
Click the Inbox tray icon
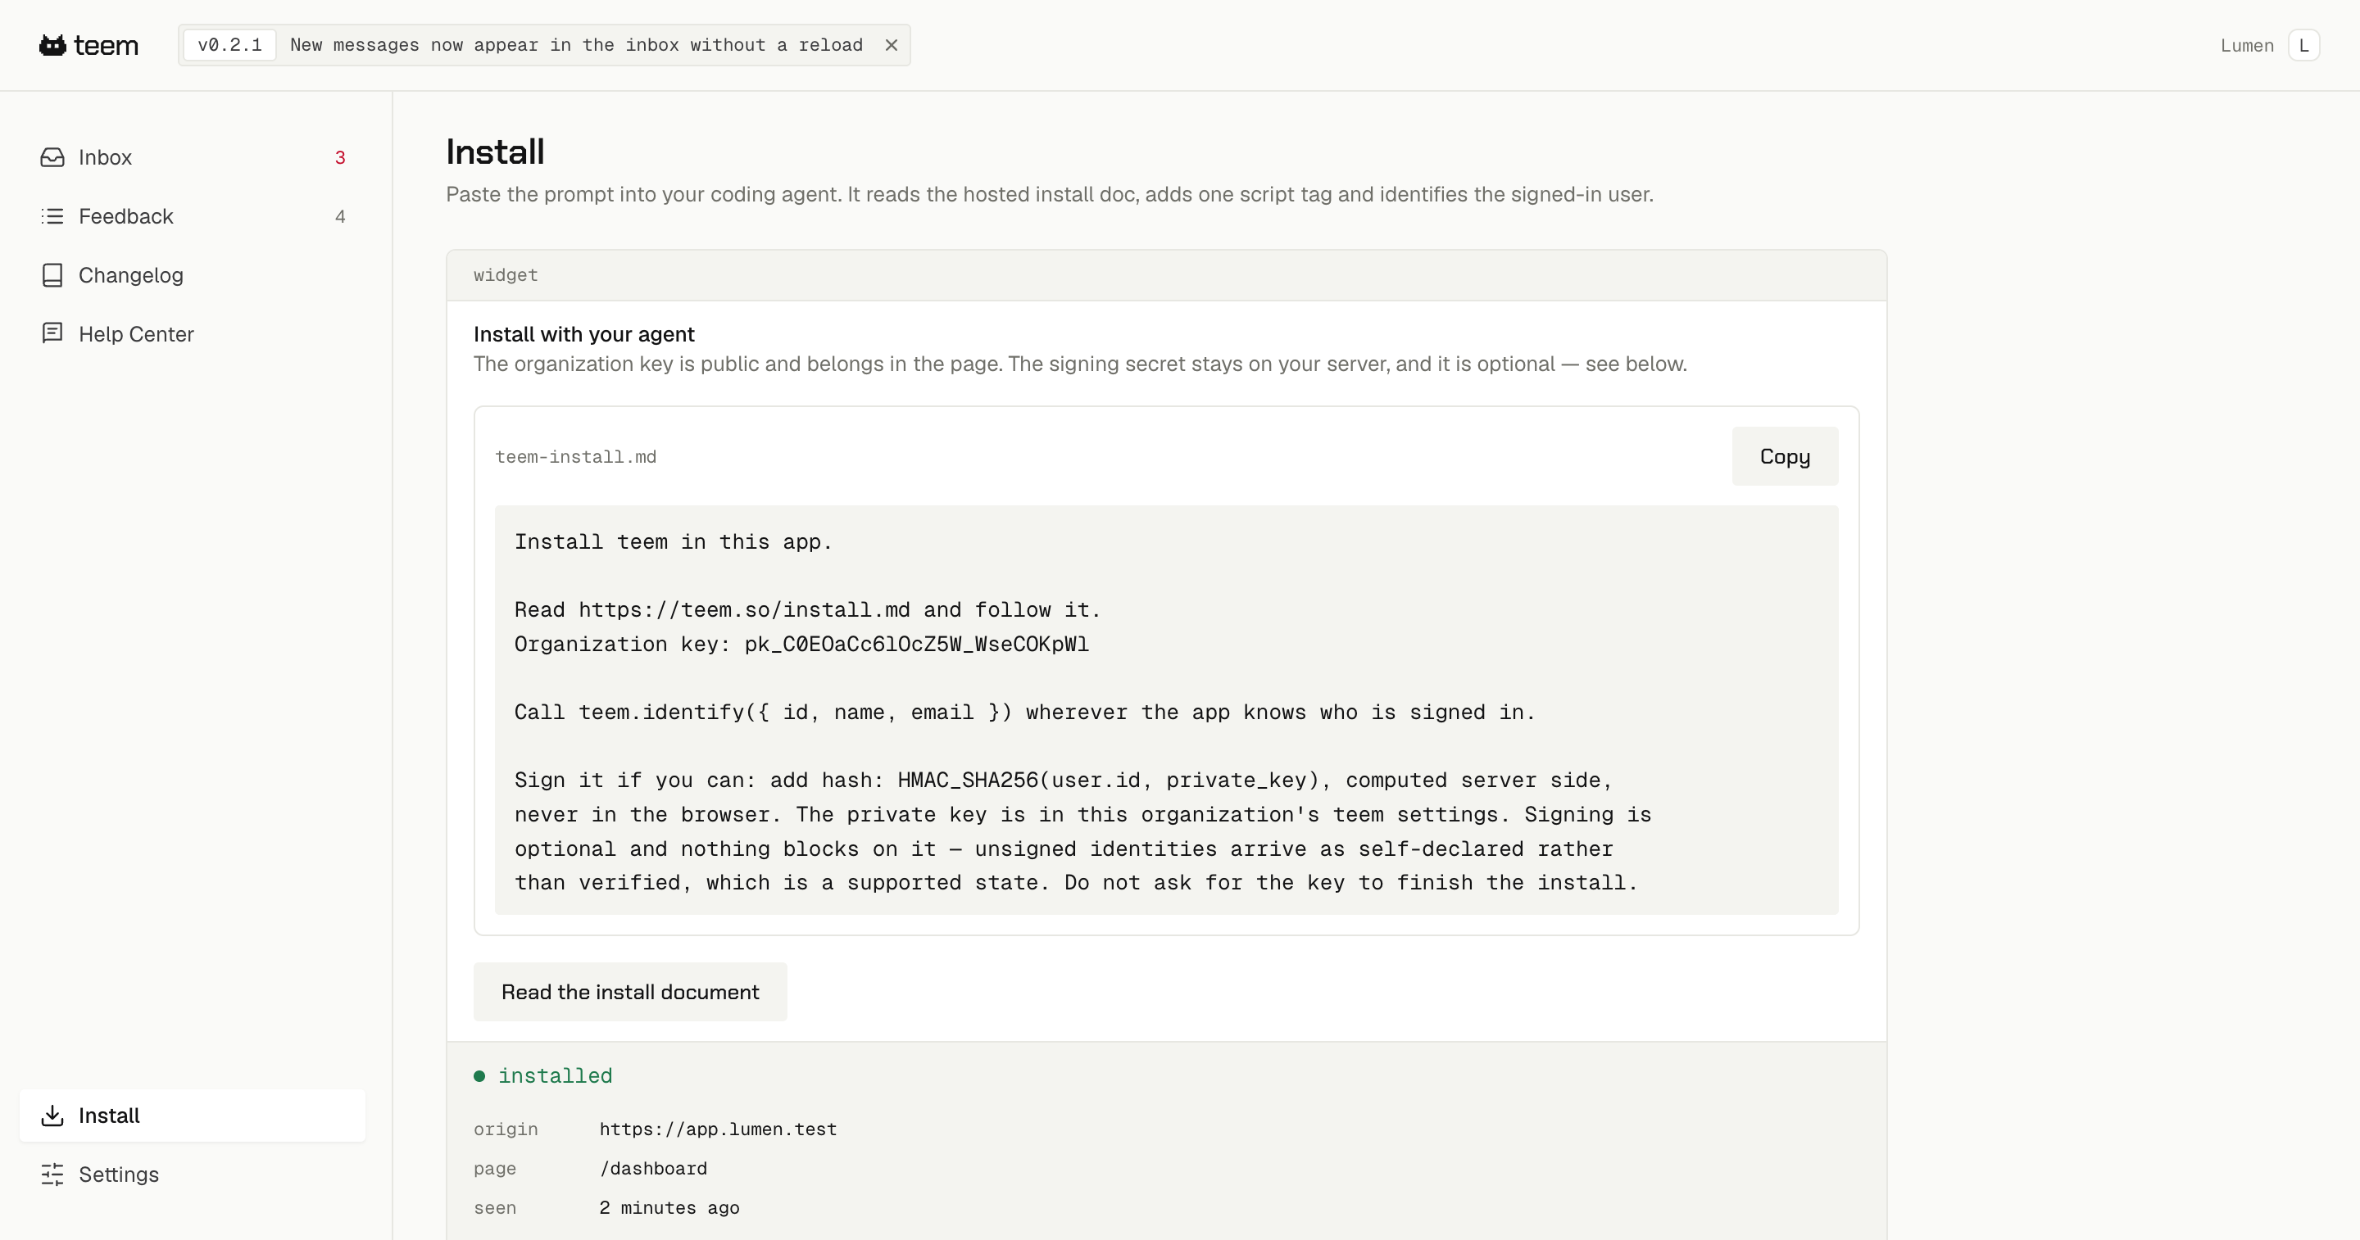(x=52, y=157)
